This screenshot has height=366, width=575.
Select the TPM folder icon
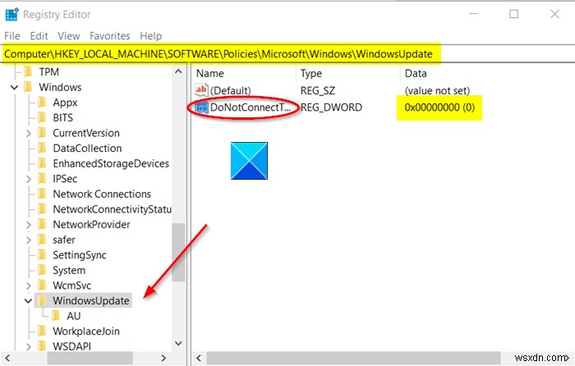28,72
